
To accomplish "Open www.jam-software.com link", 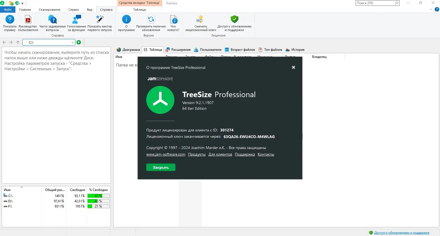I will coord(166,154).
